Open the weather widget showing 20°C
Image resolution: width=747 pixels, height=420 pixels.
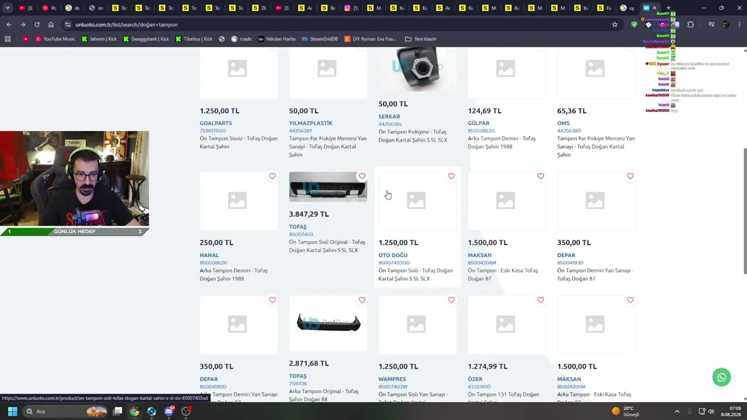click(x=626, y=411)
